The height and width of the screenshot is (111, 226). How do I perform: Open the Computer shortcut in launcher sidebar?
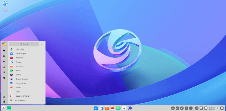click(x=4, y=51)
